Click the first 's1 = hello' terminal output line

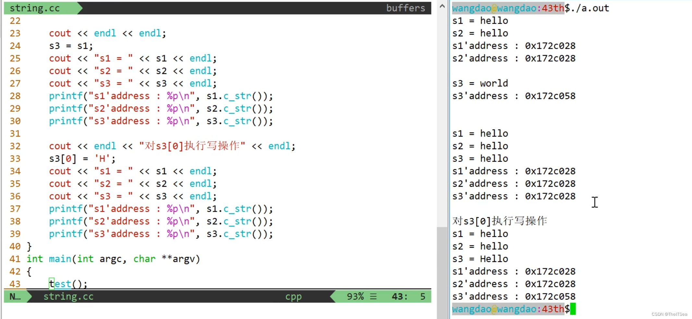click(x=480, y=21)
